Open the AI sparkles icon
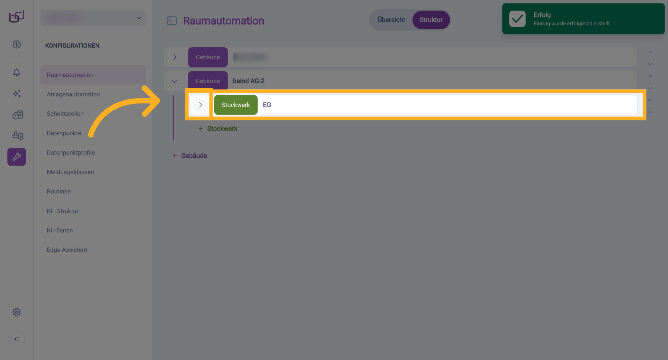 click(x=17, y=93)
